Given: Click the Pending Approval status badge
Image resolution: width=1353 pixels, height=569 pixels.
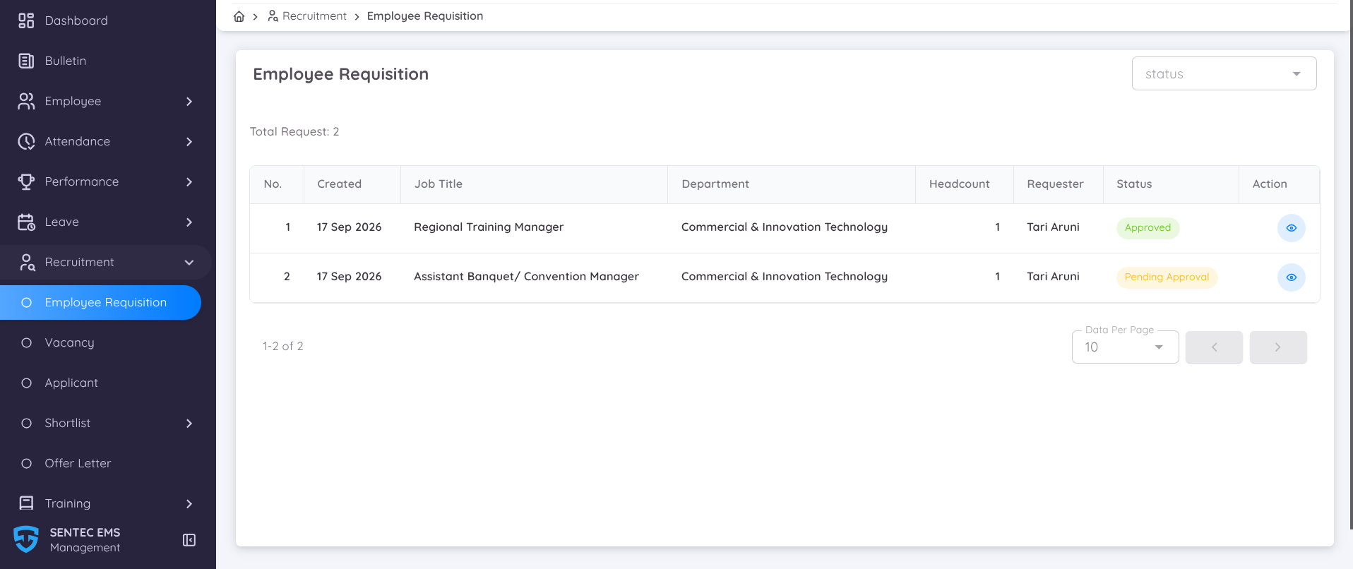Looking at the screenshot, I should click(1167, 277).
